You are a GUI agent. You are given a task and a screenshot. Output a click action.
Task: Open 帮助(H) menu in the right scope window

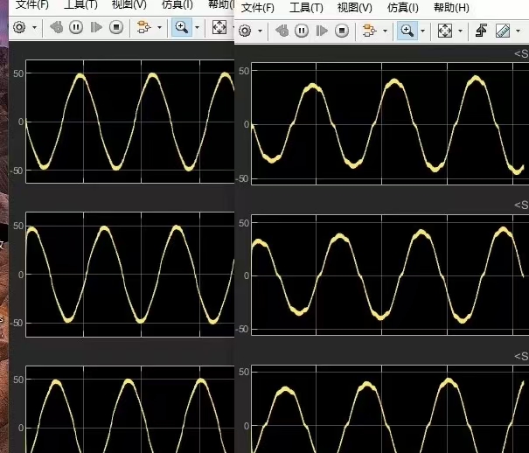point(451,8)
